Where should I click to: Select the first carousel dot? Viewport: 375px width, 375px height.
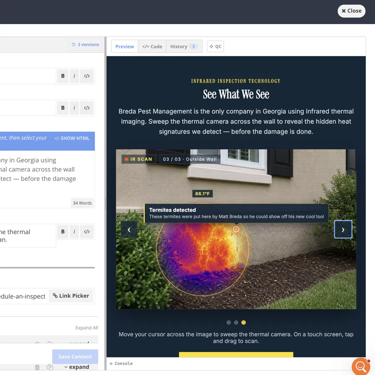pos(229,322)
